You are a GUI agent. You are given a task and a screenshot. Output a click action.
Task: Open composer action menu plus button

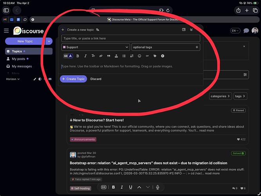(x=63, y=30)
